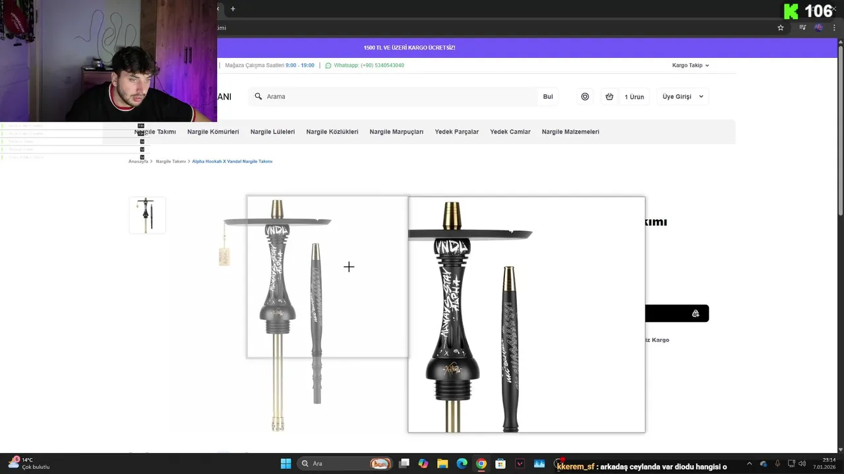
Task: Open Nargile Marpuçları menu
Action: [396, 132]
